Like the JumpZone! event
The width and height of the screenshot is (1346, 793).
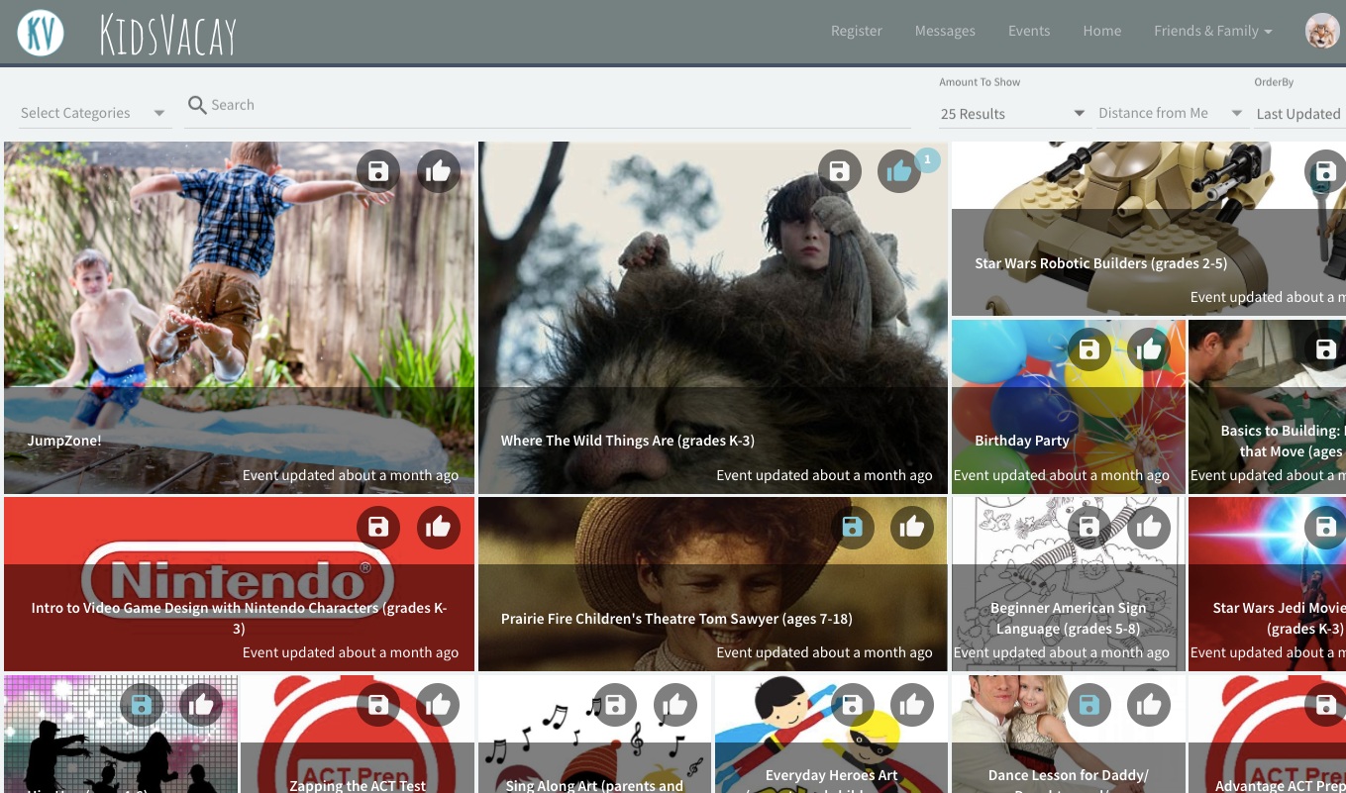coord(438,171)
